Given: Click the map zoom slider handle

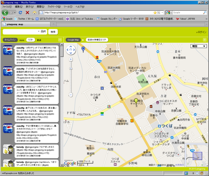Looking at the screenshot, I should point(71,69).
